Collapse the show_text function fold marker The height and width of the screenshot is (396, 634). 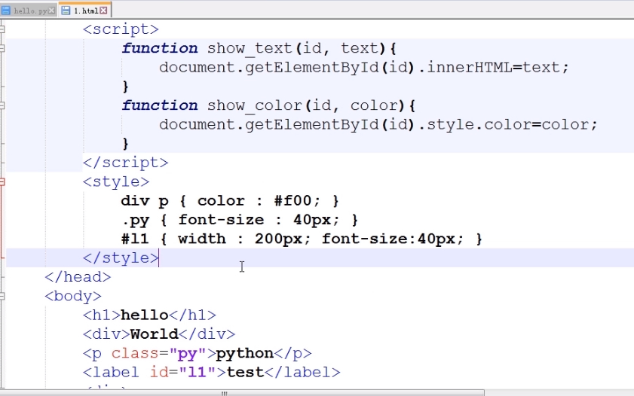pyautogui.click(x=2, y=48)
